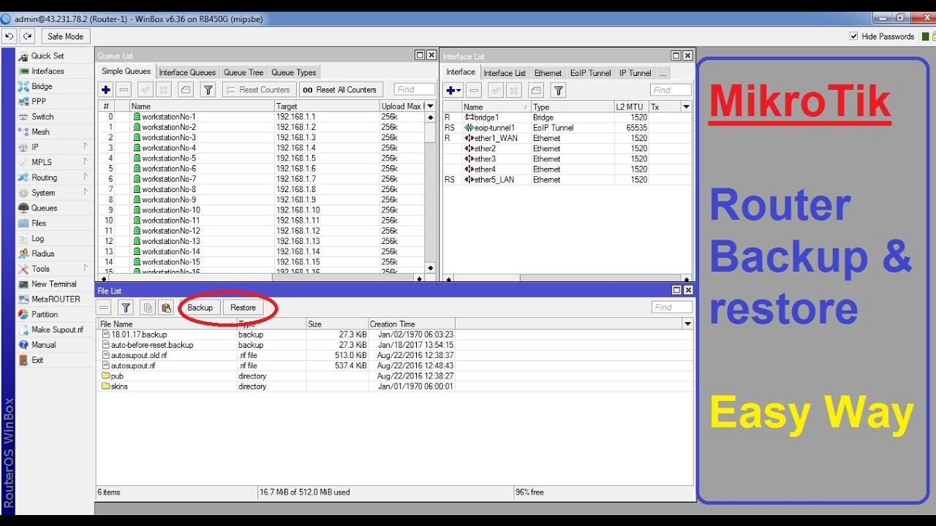Switch to the Interface Queues tab
The image size is (936, 526).
[187, 72]
